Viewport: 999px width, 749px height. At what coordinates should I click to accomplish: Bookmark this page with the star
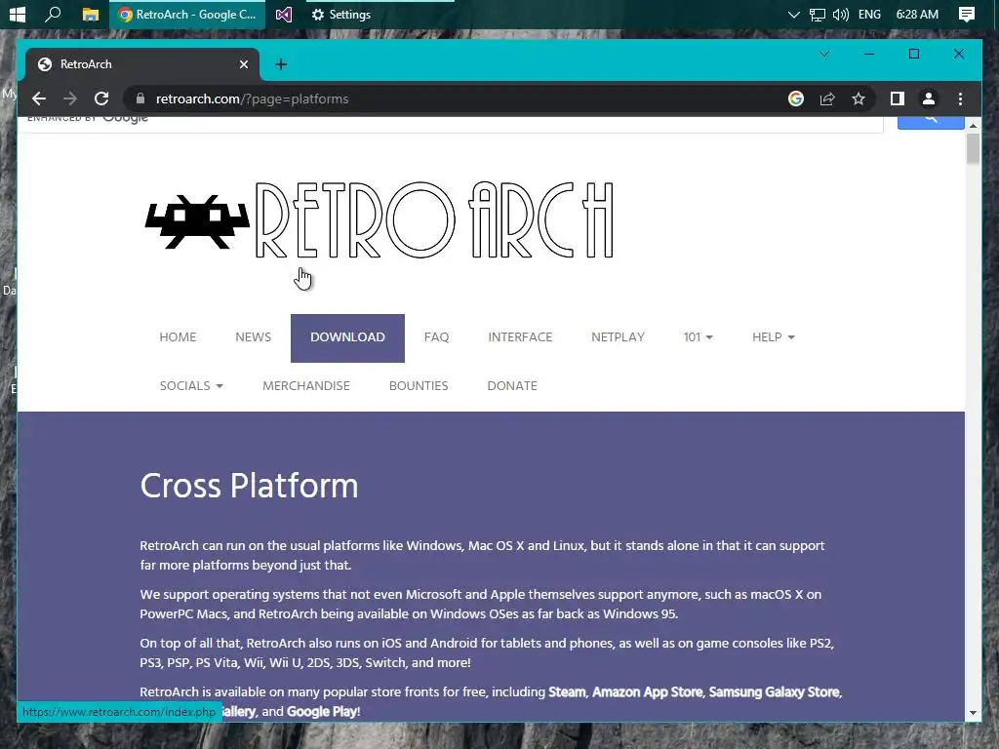pyautogui.click(x=859, y=99)
